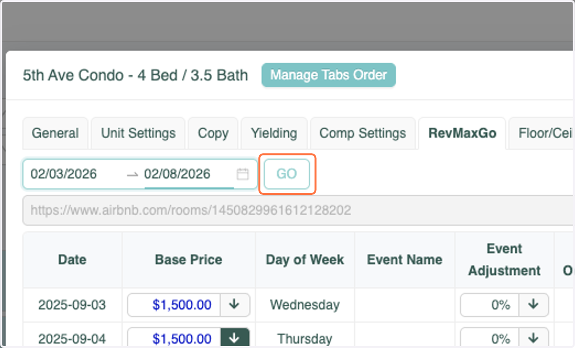Click the 5th Ave Condo title
Viewport: 575px width, 348px height.
136,75
